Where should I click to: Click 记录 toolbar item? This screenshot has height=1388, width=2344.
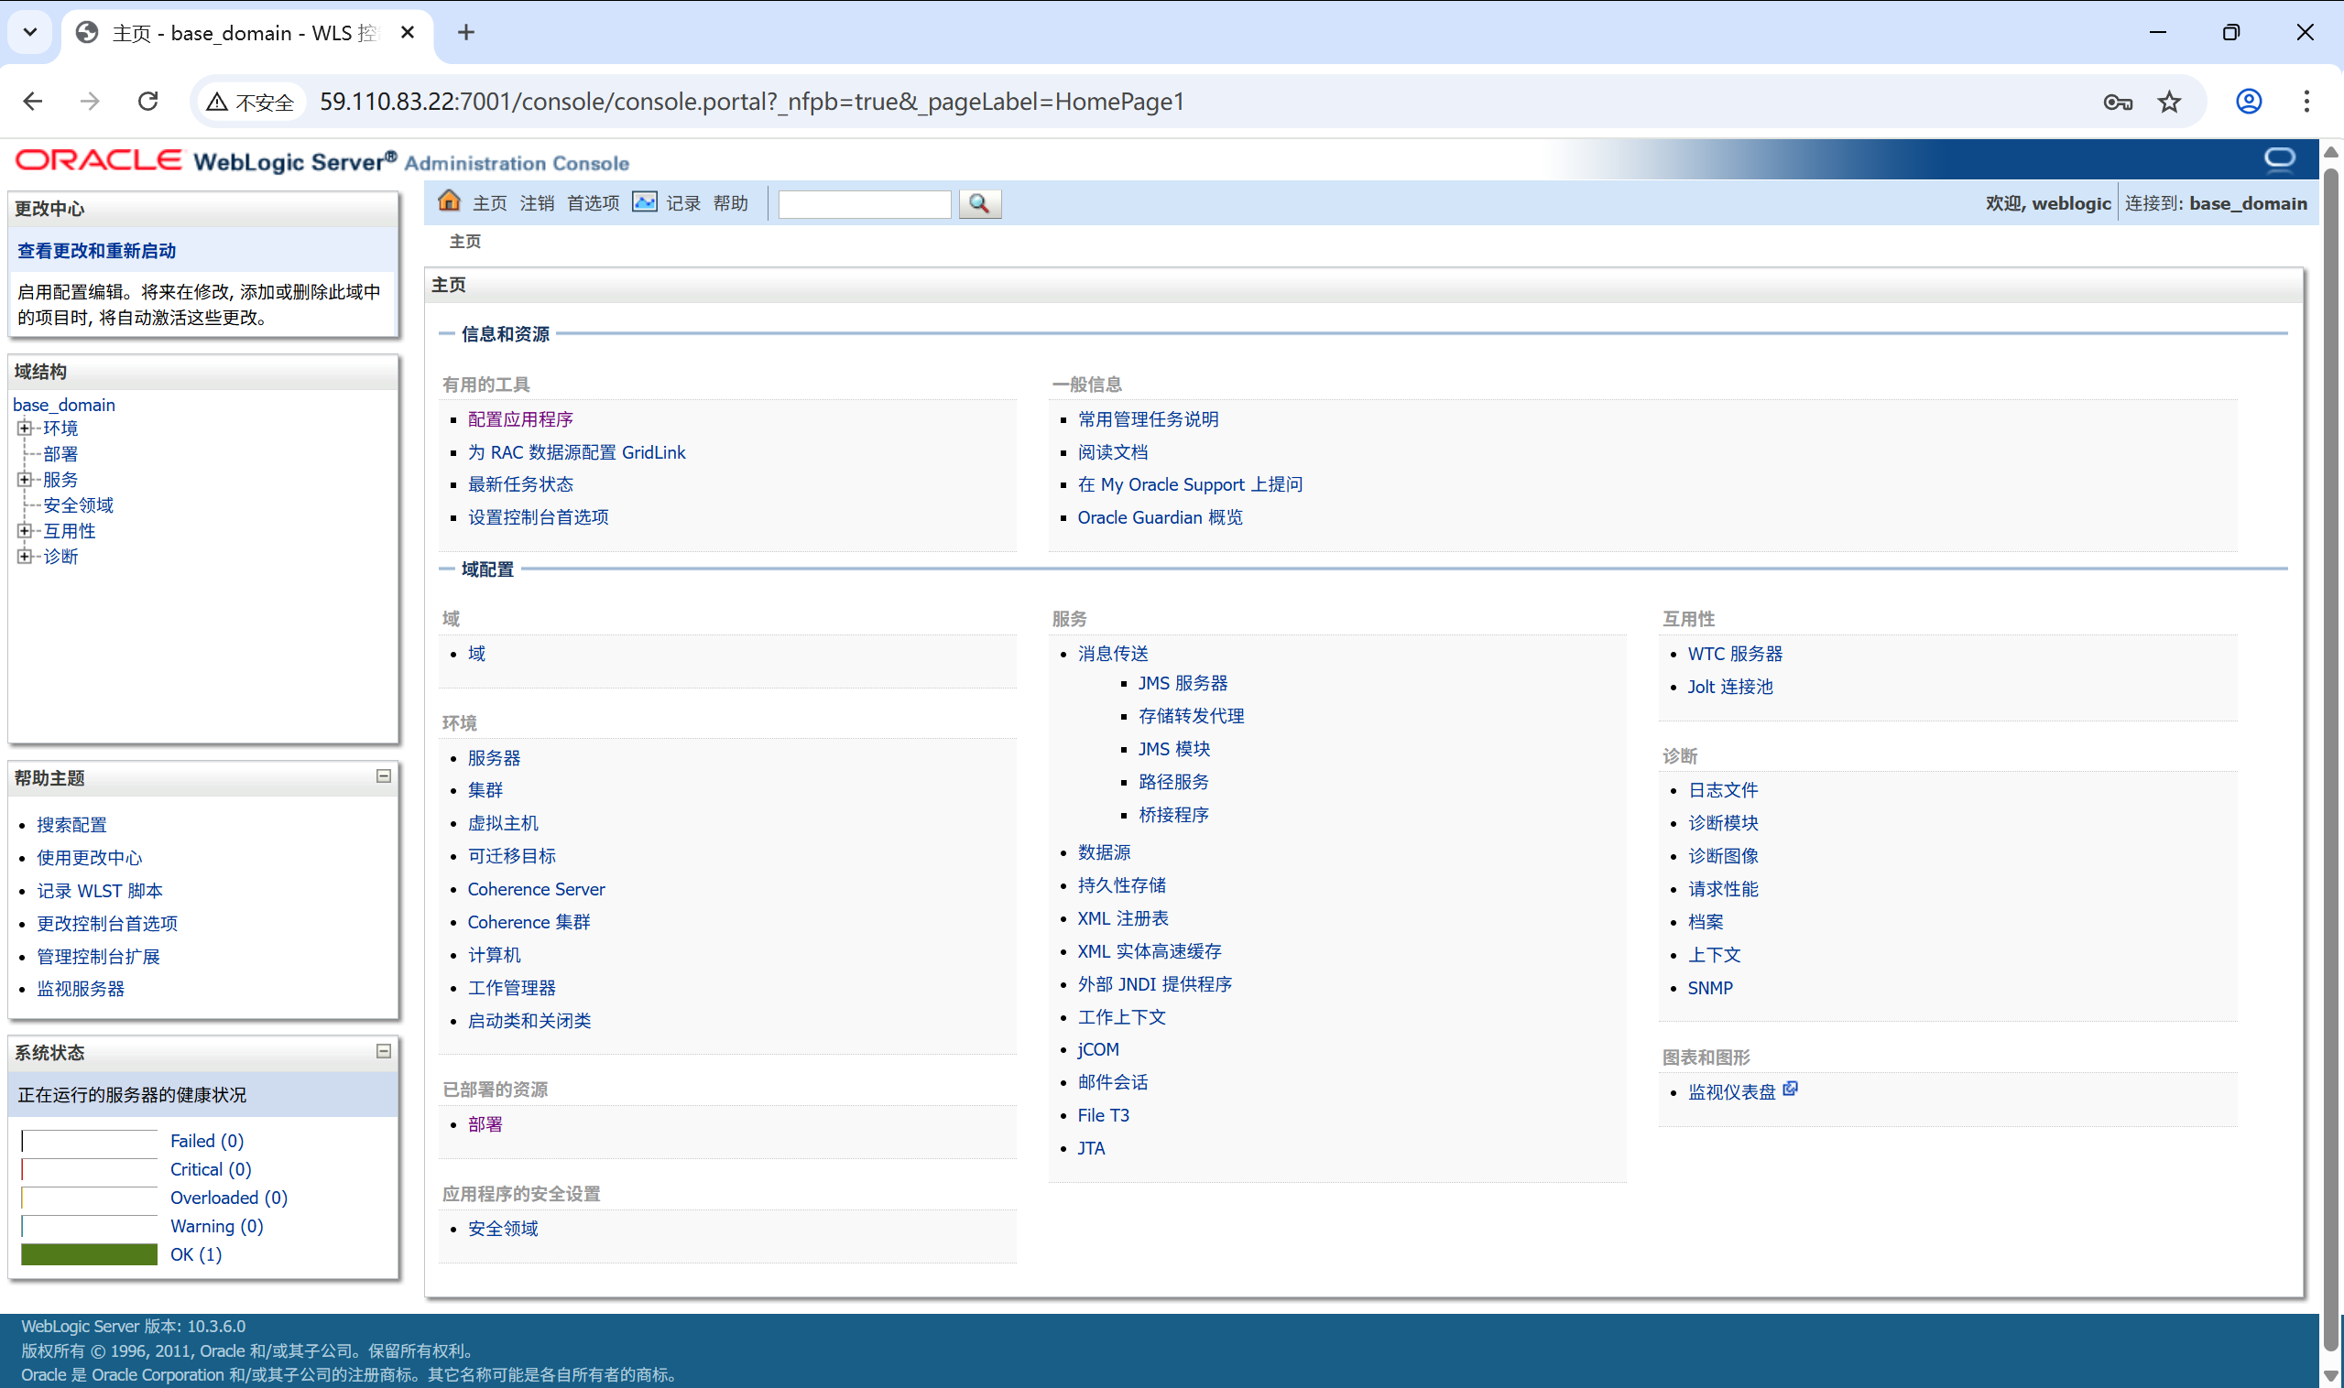(x=683, y=203)
